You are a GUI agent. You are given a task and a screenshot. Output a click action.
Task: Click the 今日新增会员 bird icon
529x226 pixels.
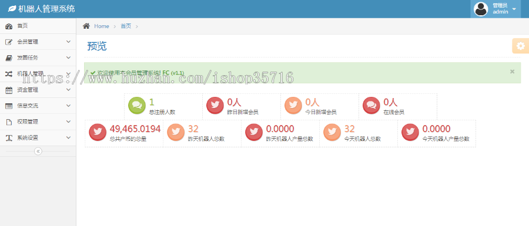(293, 106)
